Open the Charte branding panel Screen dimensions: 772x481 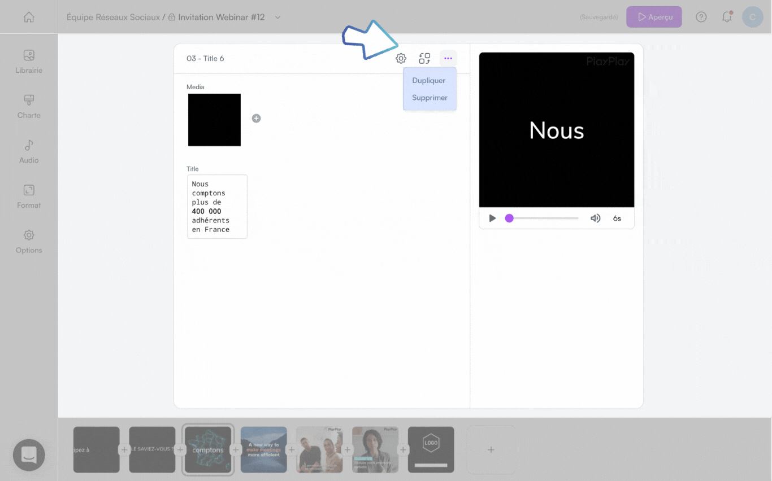point(29,107)
